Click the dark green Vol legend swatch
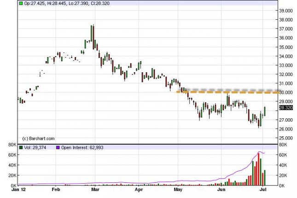The width and height of the screenshot is (297, 198). (21, 147)
